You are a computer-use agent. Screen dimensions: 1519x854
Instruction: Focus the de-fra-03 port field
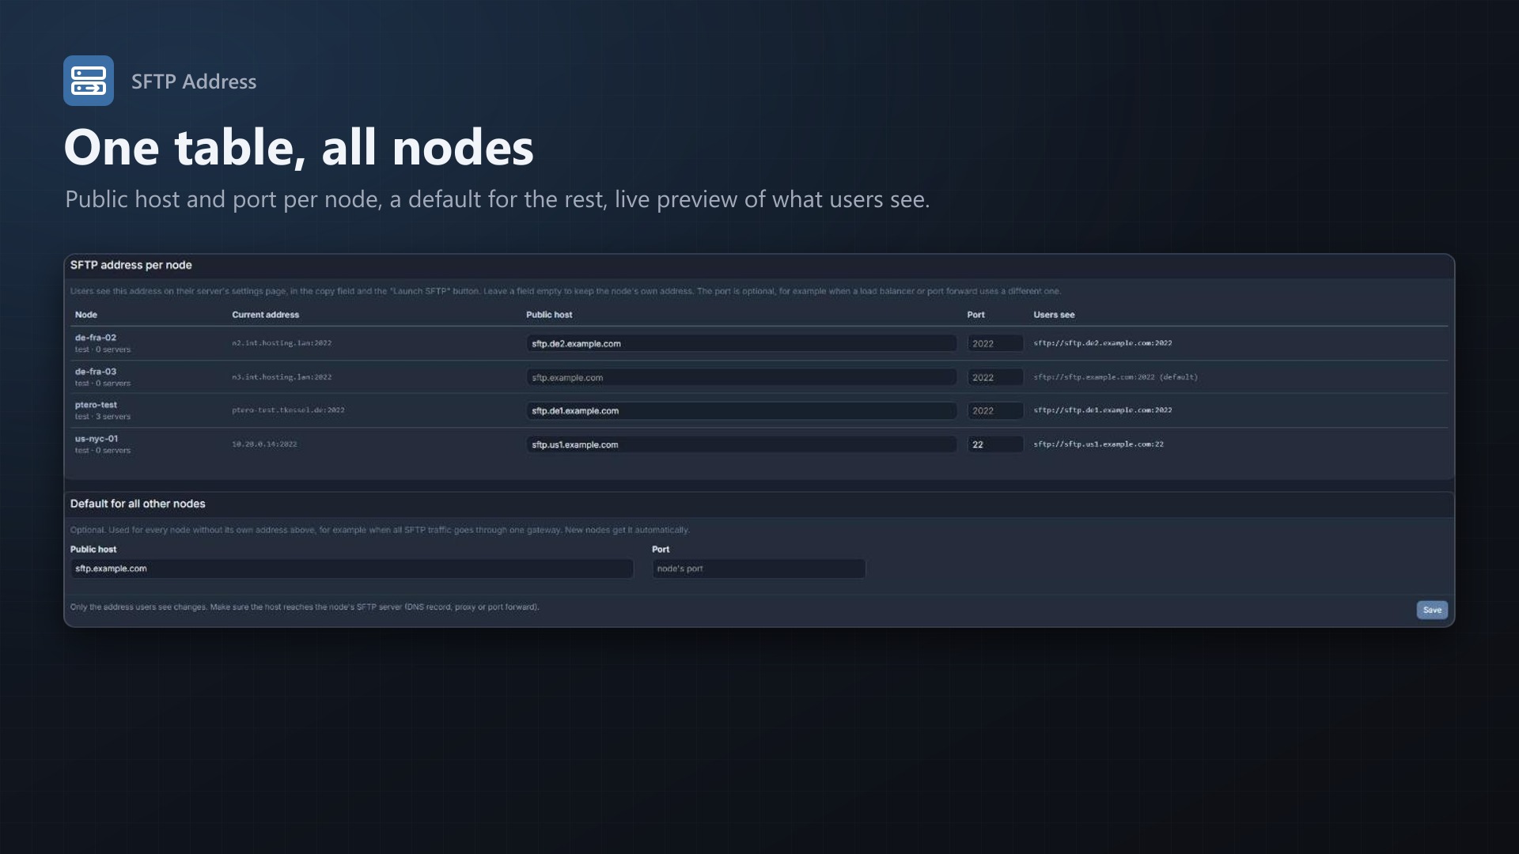[x=995, y=377]
